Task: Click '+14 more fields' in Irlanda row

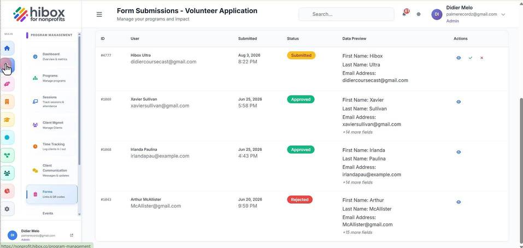Action: (357, 182)
